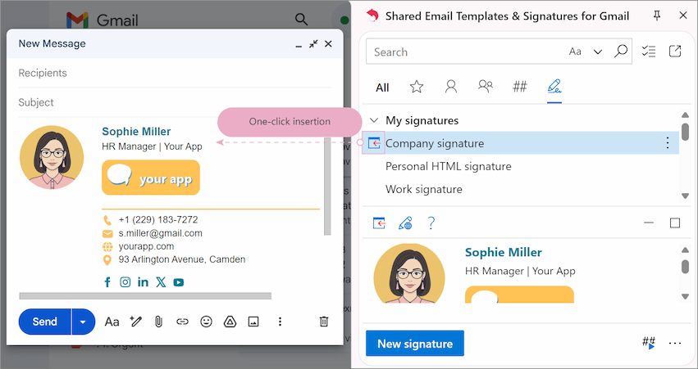The height and width of the screenshot is (369, 698).
Task: Switch to the All tab
Action: 382,88
